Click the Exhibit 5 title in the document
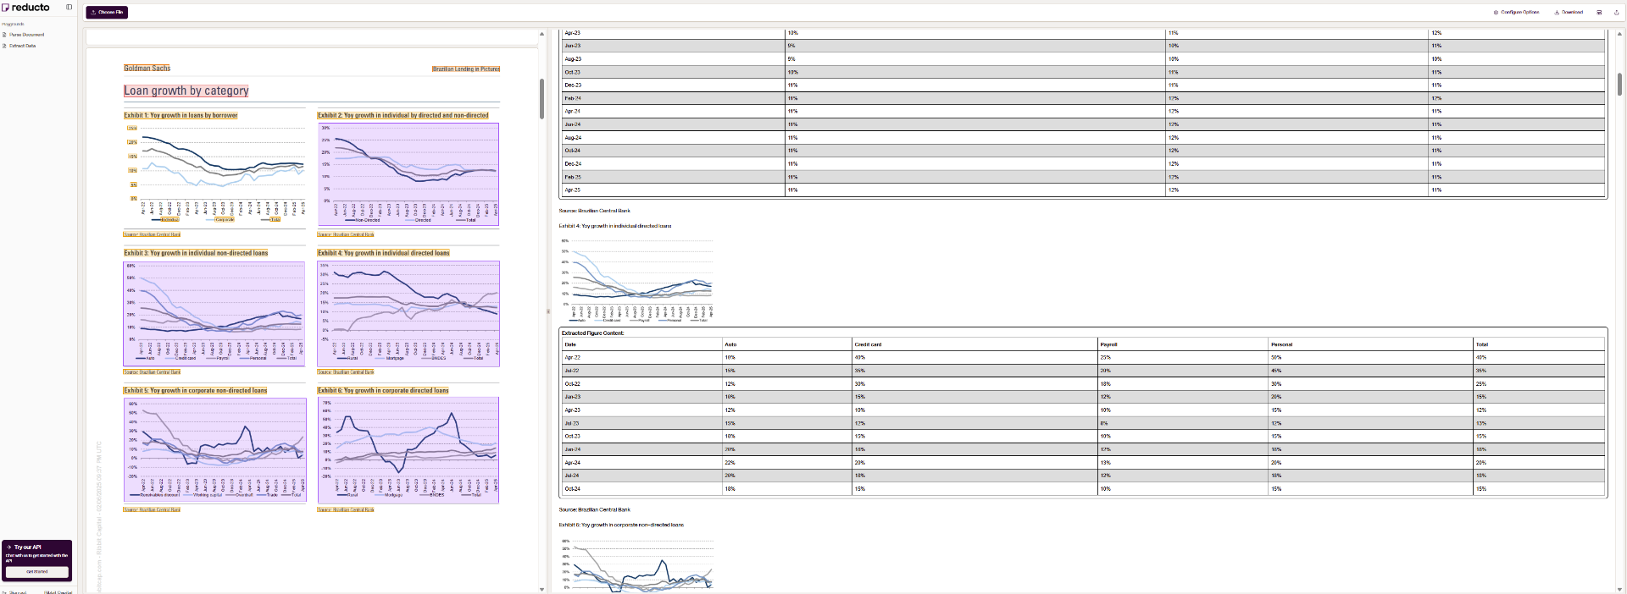Screen dimensions: 1627x594 tap(196, 391)
